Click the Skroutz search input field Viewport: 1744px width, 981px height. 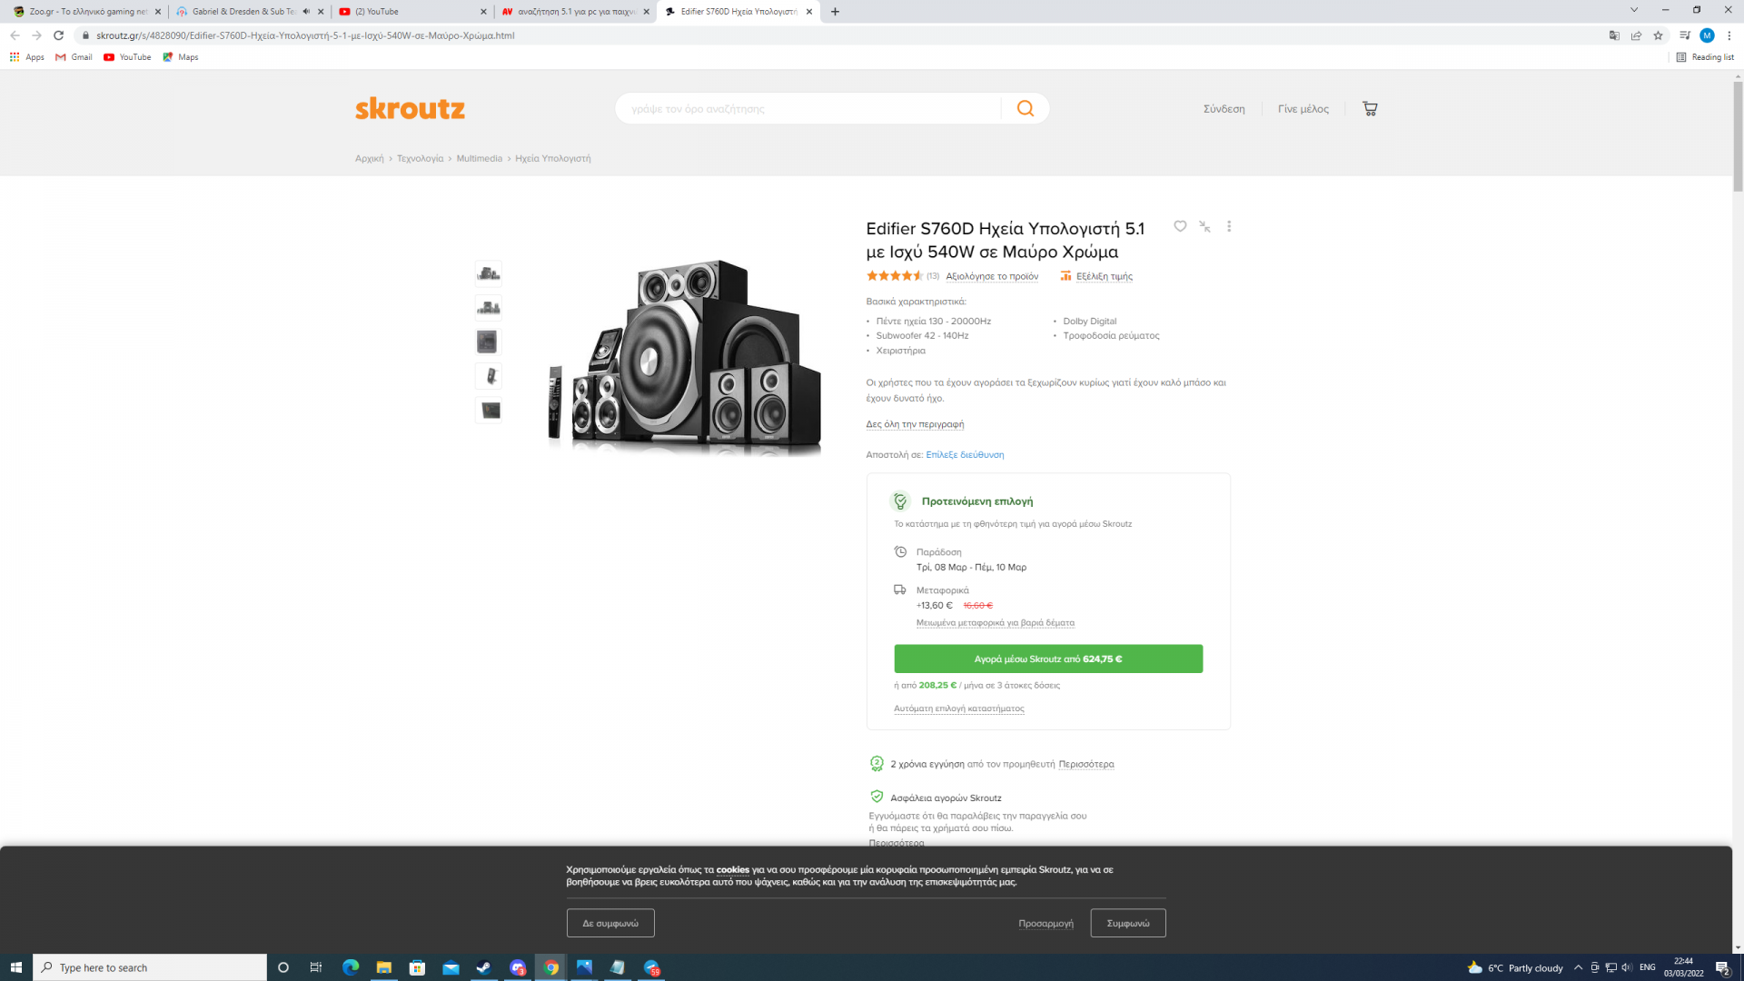tap(808, 109)
